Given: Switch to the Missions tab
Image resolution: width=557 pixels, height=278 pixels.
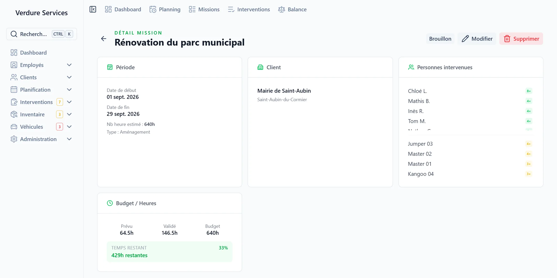Looking at the screenshot, I should tap(204, 10).
